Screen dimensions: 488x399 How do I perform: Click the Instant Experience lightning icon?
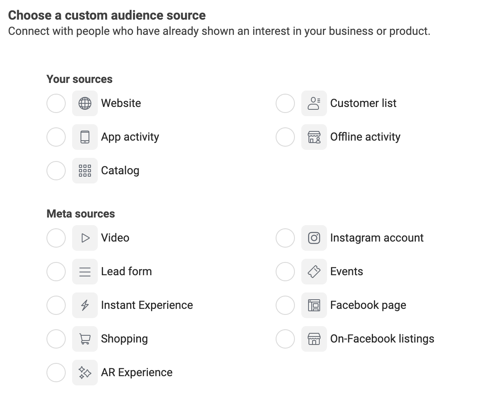coord(85,305)
